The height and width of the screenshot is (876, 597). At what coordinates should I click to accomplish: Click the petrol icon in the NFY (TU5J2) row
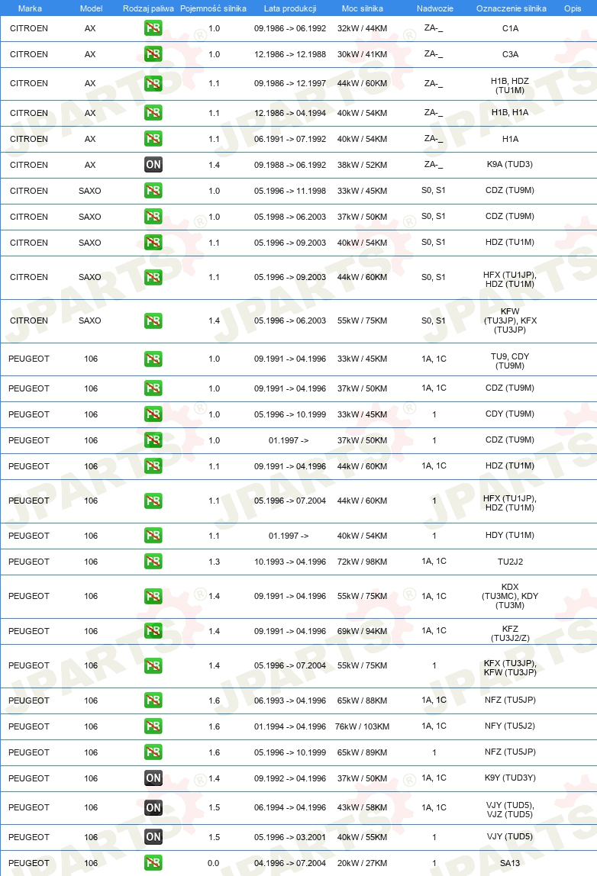click(153, 726)
